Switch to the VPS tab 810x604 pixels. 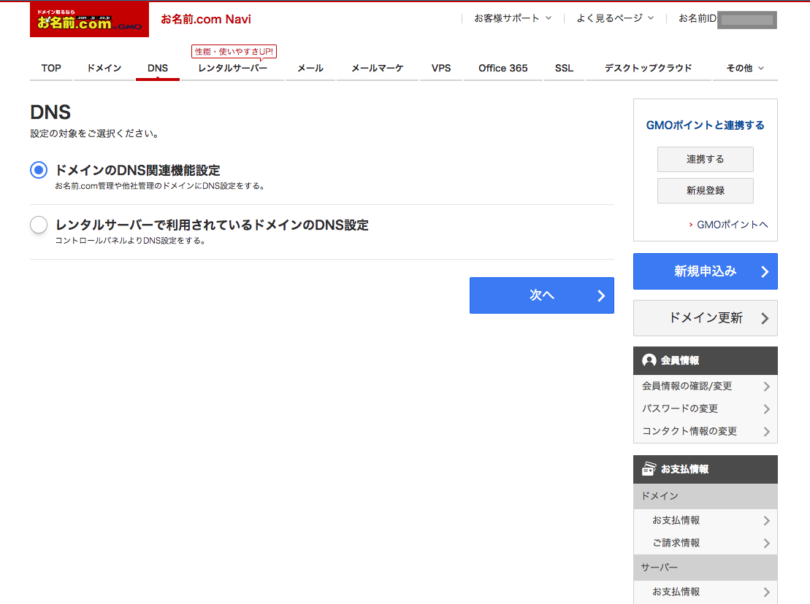[x=441, y=68]
